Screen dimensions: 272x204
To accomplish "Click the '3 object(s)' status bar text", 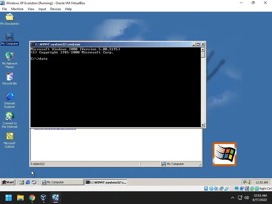I will tap(38, 164).
